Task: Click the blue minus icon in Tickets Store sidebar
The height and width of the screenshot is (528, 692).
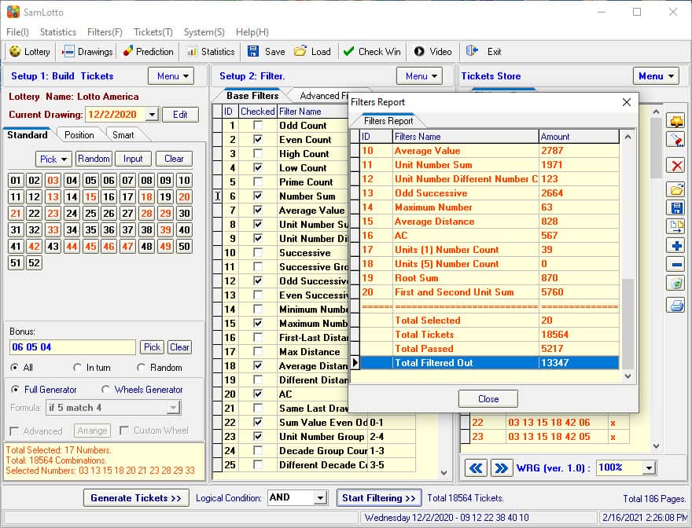Action: point(676,264)
